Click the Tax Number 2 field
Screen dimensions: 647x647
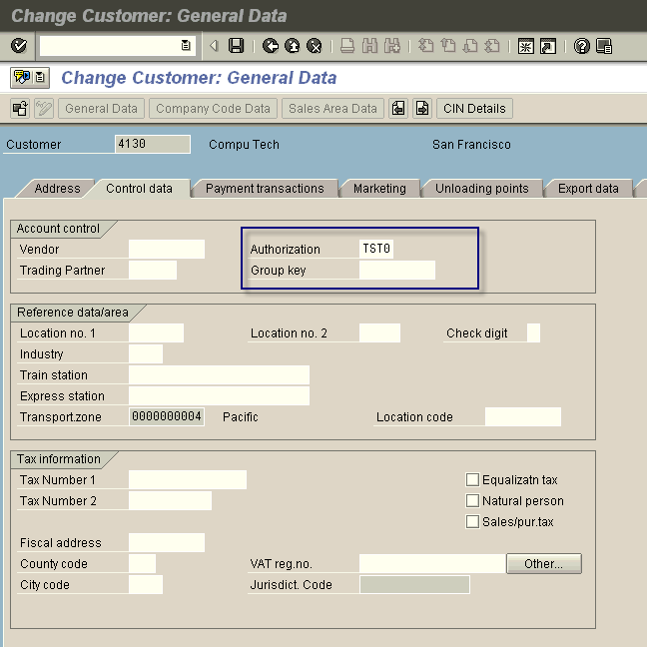click(170, 501)
